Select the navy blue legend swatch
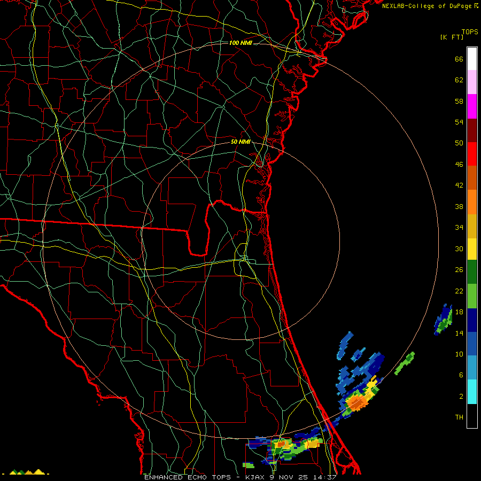This screenshot has height=481, width=481. tap(472, 320)
